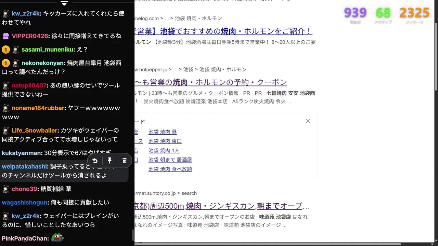This screenshot has width=438, height=246.
Task: Pin welpatakahashi's chat message
Action: (109, 161)
